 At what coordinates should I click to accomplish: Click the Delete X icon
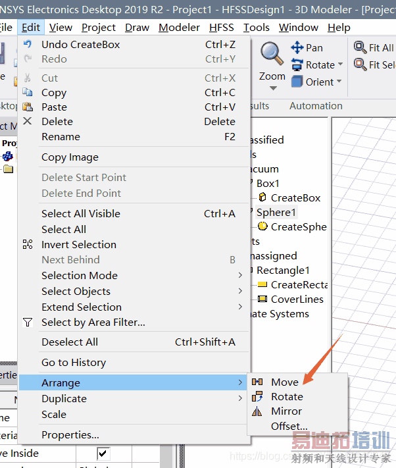coord(28,121)
